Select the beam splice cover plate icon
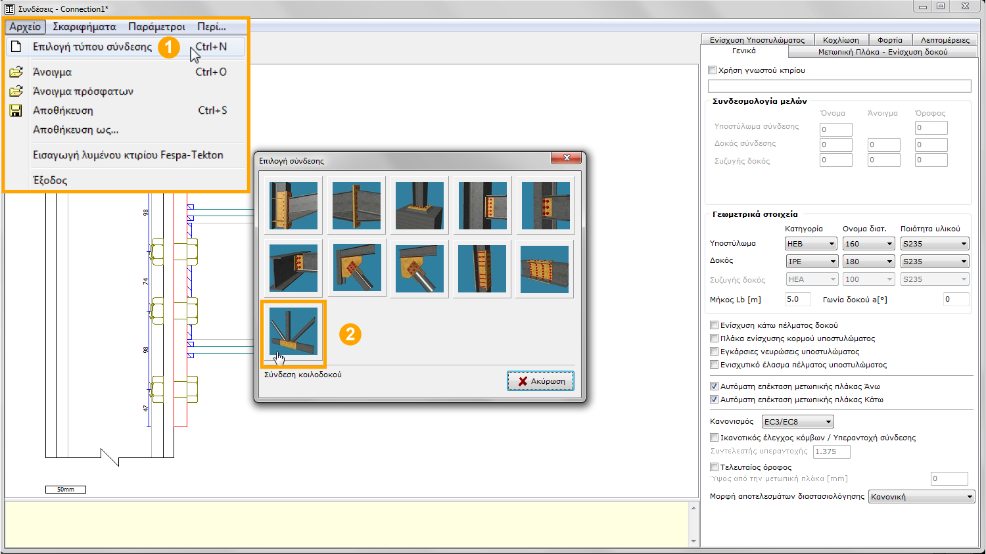This screenshot has height=554, width=986. tap(545, 269)
